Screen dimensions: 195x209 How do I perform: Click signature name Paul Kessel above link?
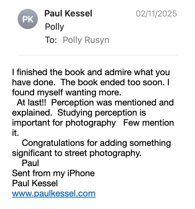(x=35, y=183)
